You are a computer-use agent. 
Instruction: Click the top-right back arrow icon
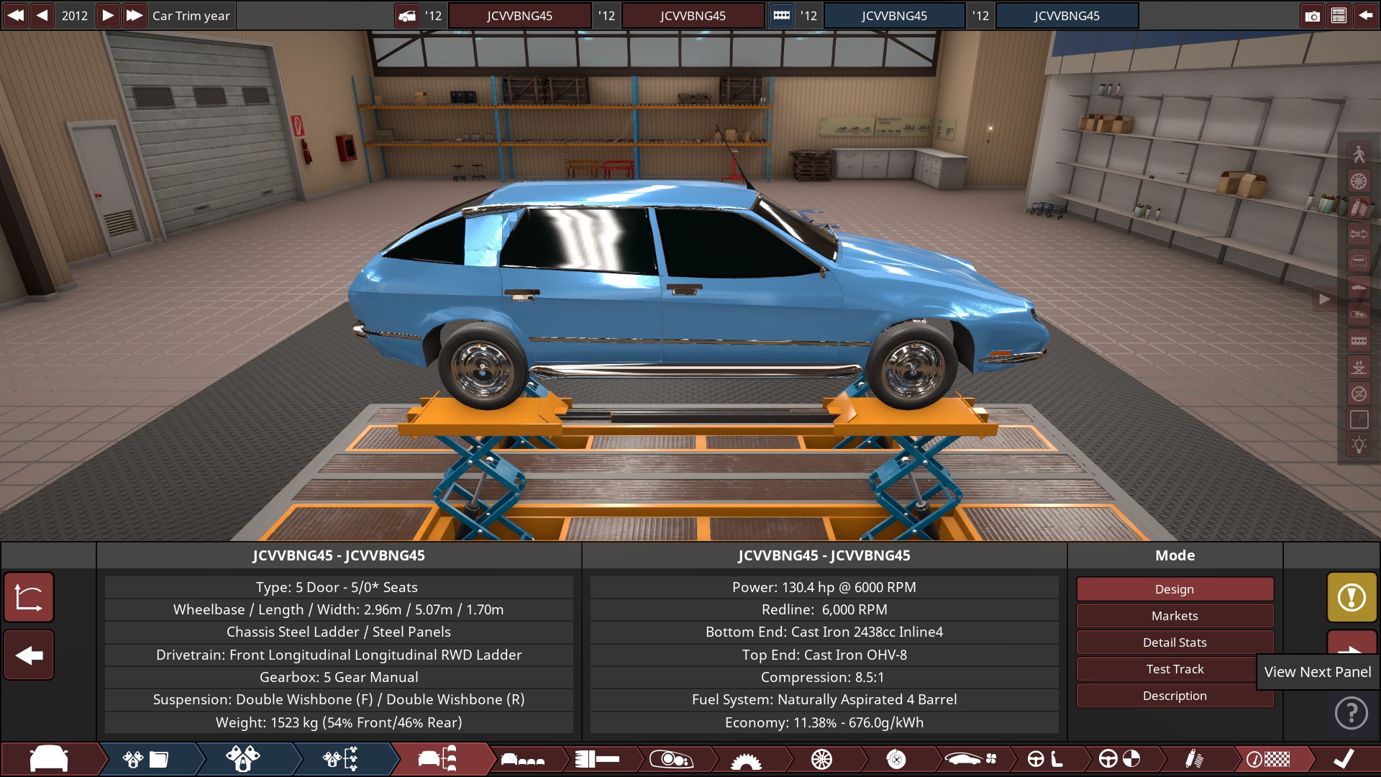click(x=1365, y=15)
